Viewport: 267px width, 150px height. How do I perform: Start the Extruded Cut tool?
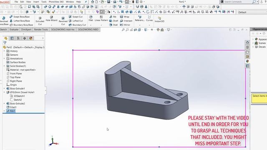pyautogui.click(x=40, y=21)
